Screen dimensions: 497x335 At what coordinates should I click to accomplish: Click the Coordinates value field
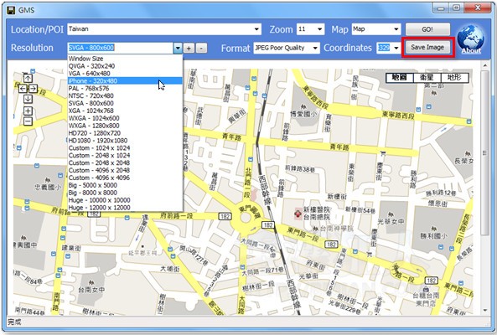coord(384,48)
